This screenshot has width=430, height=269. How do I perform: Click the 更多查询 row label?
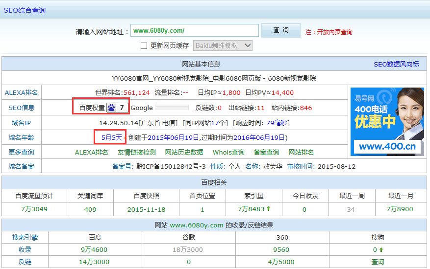[x=22, y=152]
